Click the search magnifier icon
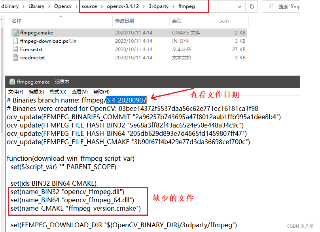This screenshot has height=232, width=320. 271,6
